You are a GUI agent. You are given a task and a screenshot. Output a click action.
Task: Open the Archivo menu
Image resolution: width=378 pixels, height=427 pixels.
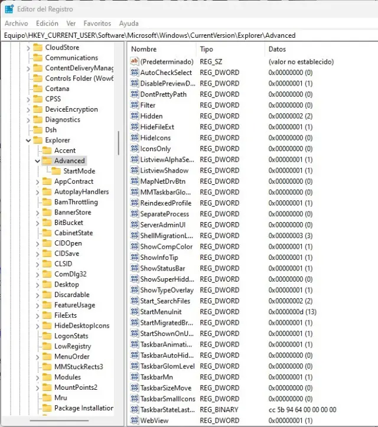17,24
